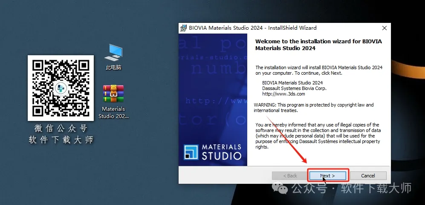Click the Materials Studio square logo in banner
The image size is (425, 205).
point(191,152)
